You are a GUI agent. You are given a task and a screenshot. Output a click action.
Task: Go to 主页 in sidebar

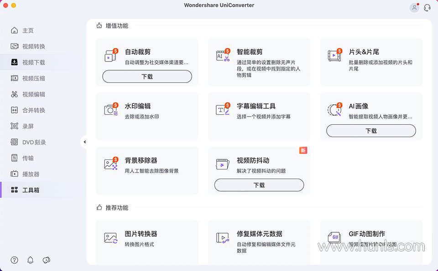point(28,31)
